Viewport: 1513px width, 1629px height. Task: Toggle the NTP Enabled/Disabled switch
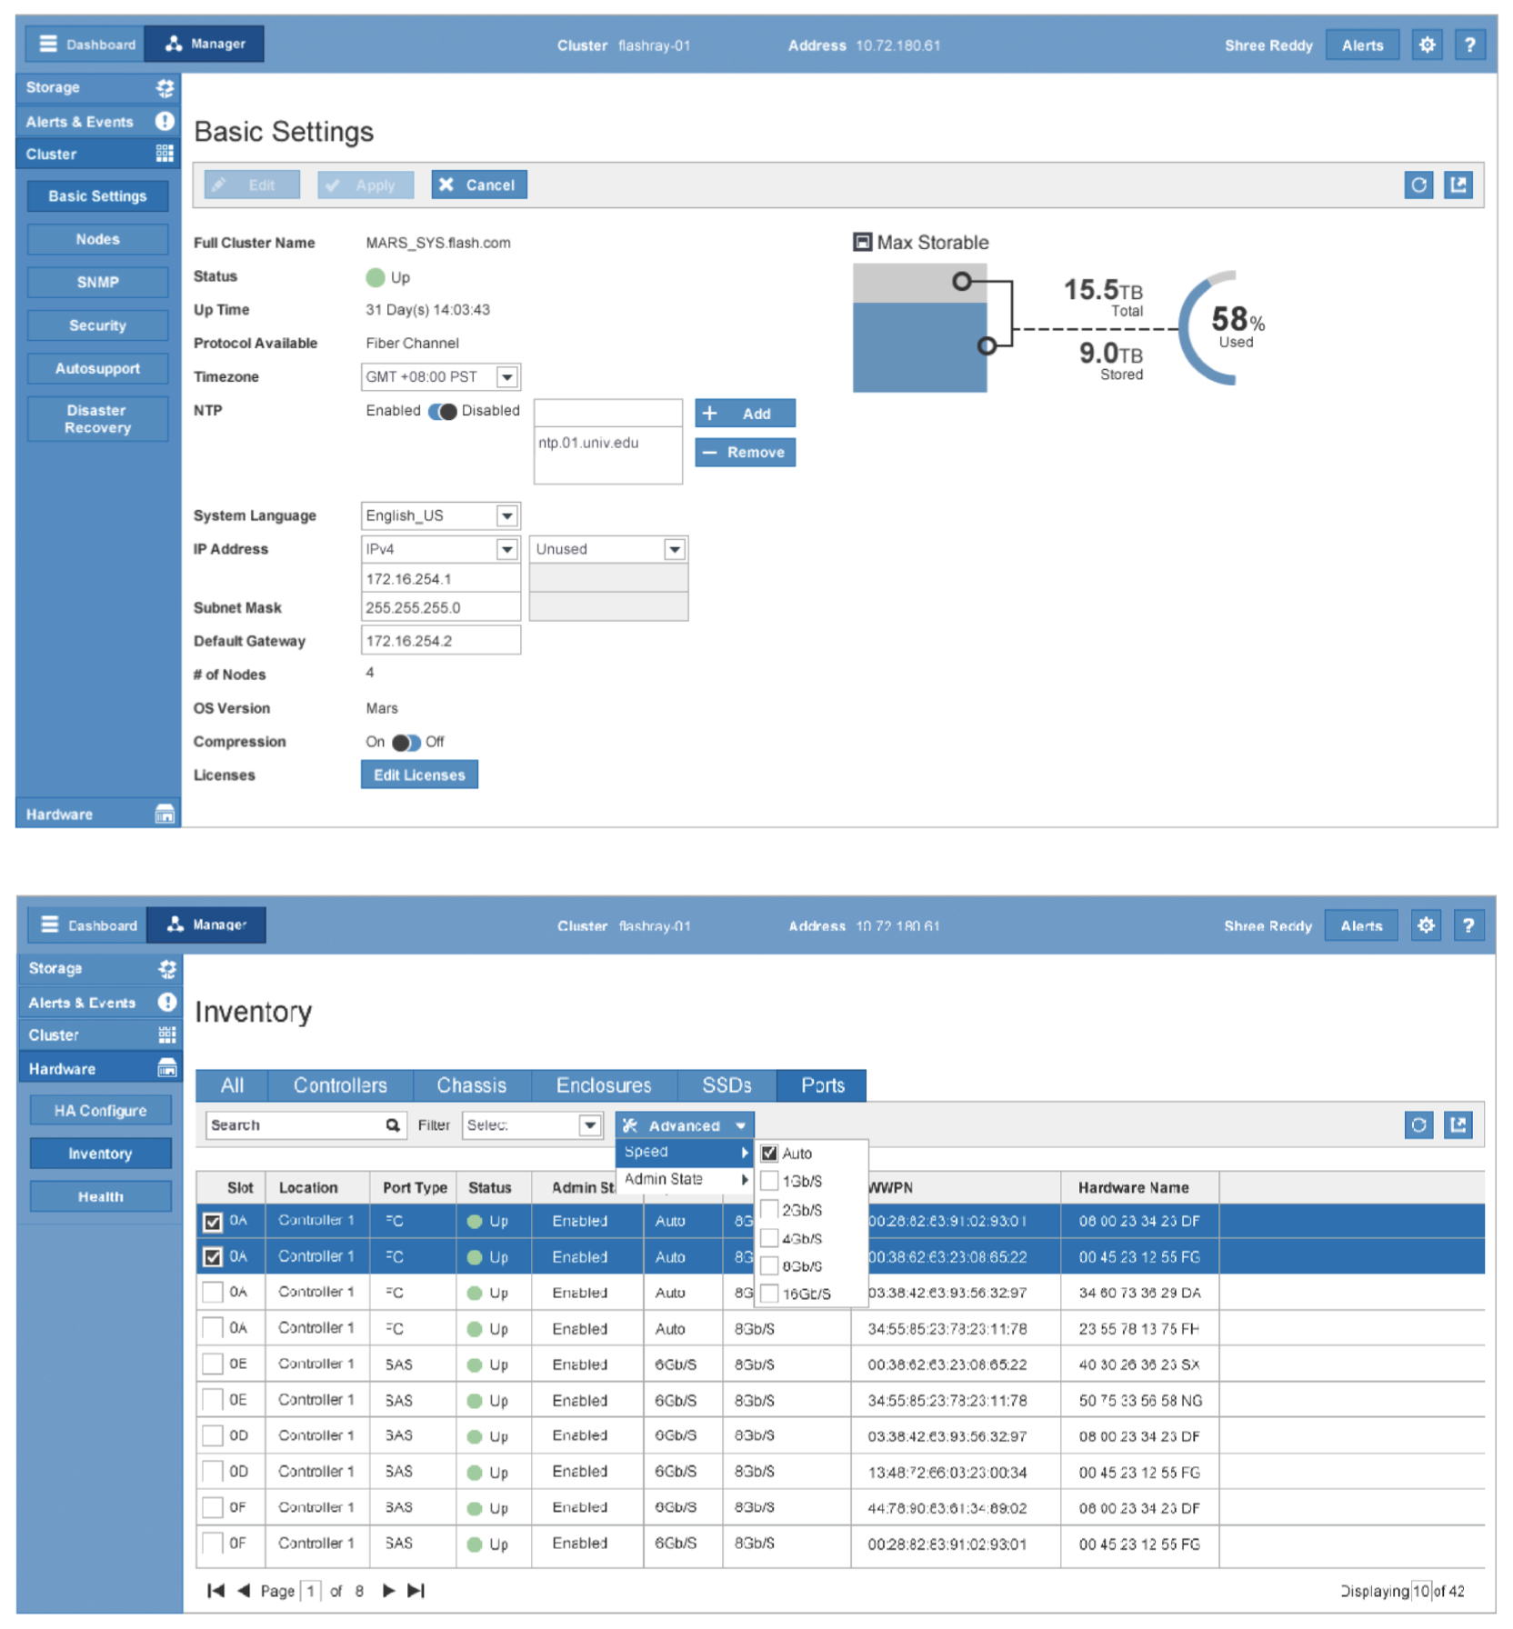coord(442,412)
